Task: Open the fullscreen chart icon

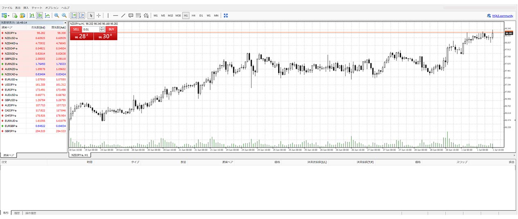Action: click(x=226, y=16)
